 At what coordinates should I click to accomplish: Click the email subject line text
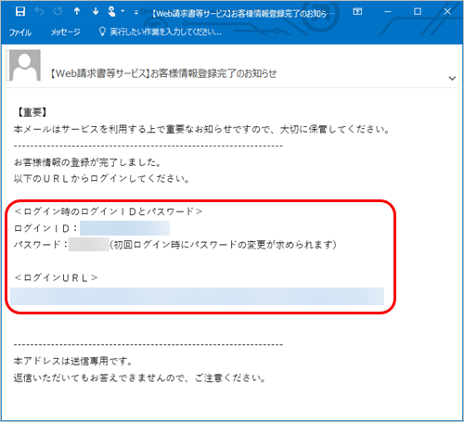point(163,74)
